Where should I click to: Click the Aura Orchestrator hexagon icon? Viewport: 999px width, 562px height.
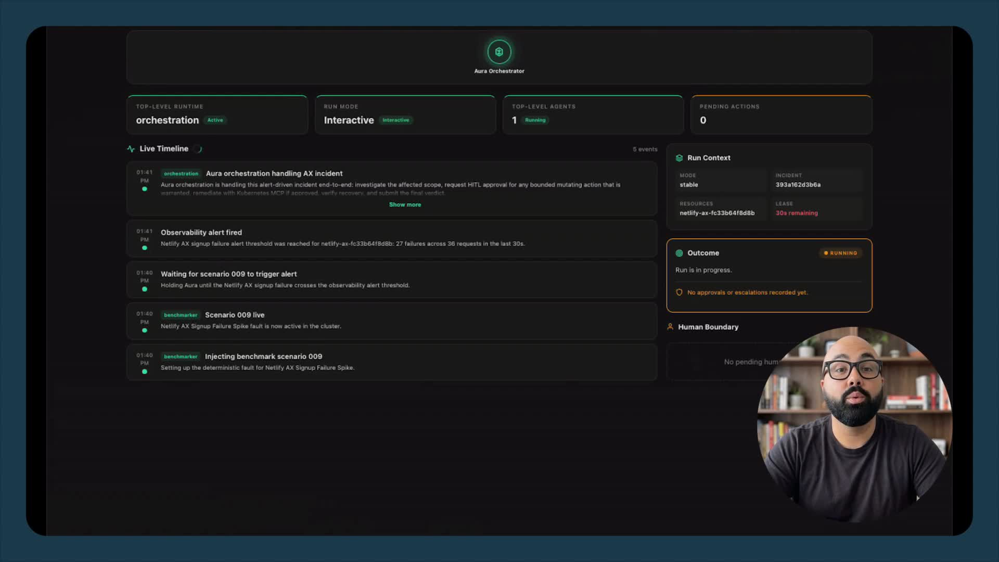click(499, 52)
